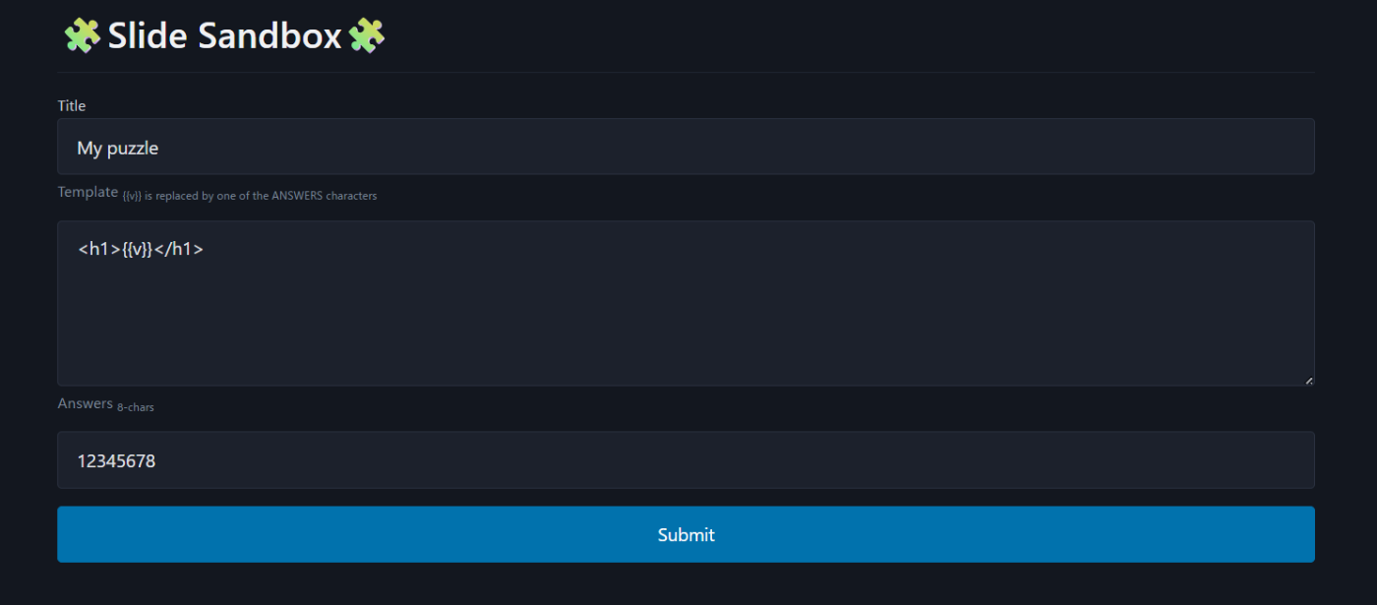Click the {{v}} placeholder in the hint text
The height and width of the screenshot is (605, 1377).
[132, 196]
